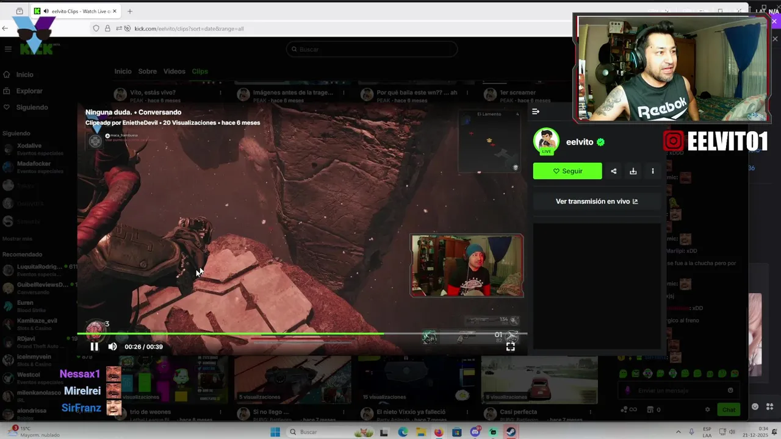Open Siguiendo in the sidebar
This screenshot has width=781, height=439.
pos(32,107)
